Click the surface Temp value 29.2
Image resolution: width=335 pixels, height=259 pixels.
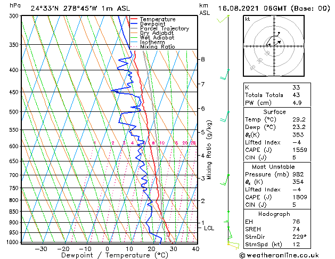coord(299,119)
